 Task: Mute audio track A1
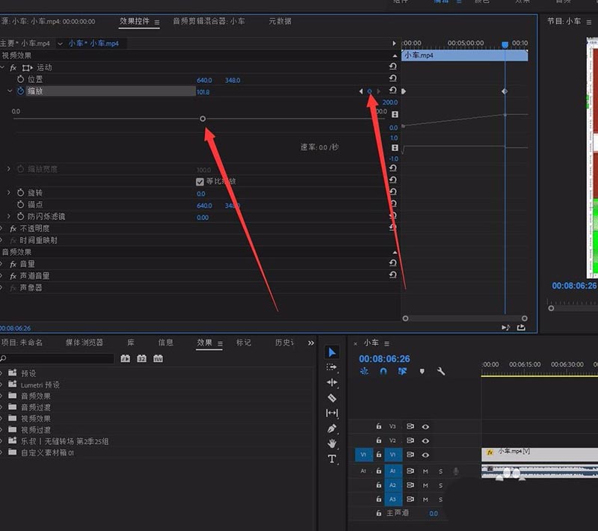425,471
